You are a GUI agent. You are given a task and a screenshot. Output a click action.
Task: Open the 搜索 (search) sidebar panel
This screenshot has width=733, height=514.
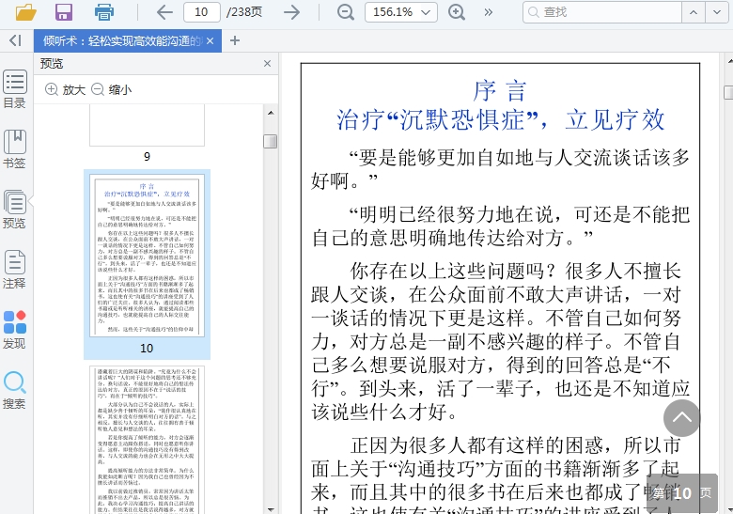click(15, 390)
